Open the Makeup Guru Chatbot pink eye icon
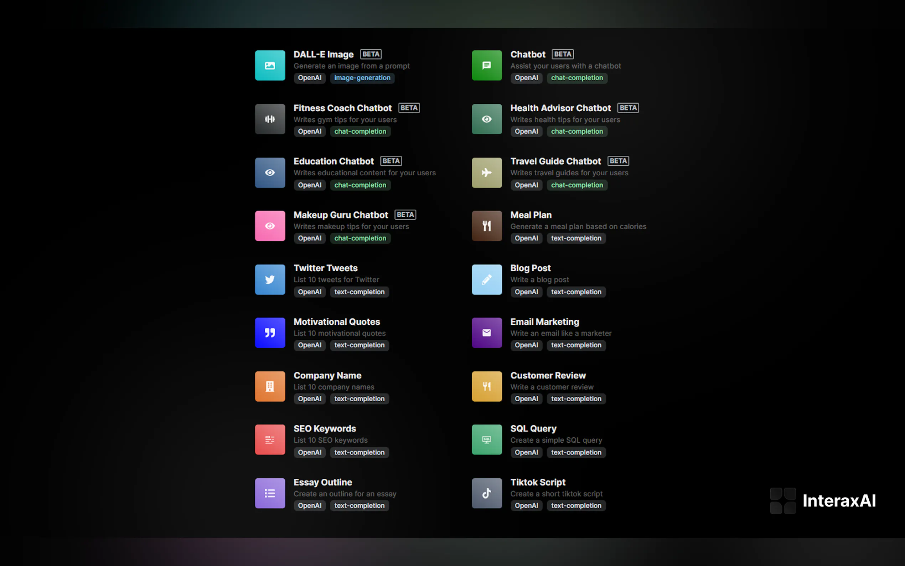The width and height of the screenshot is (905, 566). (270, 226)
